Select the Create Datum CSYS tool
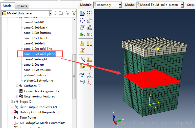The width and height of the screenshot is (195, 128). click(x=89, y=82)
